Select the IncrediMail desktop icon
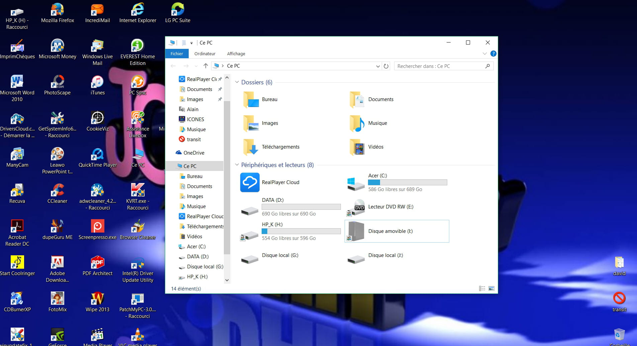637x346 pixels. click(97, 13)
